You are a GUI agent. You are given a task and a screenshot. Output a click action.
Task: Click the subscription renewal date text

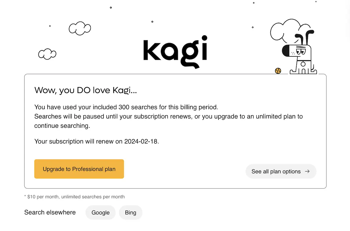[96, 141]
